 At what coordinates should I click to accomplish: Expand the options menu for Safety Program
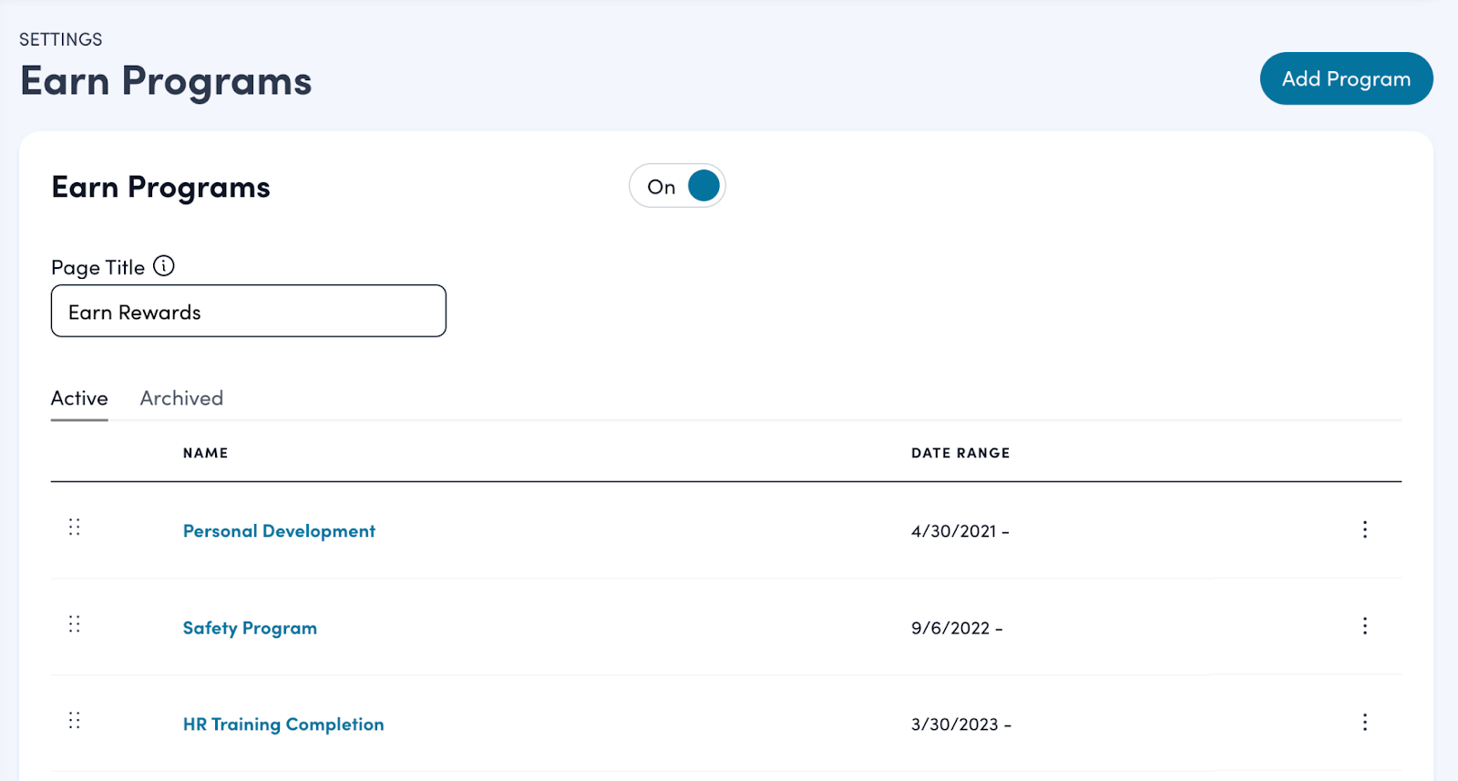point(1364,626)
